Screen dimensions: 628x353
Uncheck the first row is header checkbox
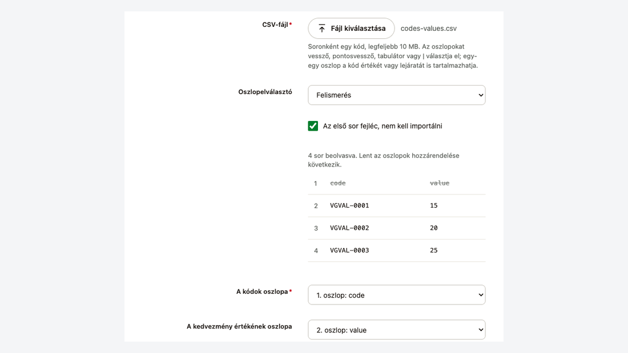[x=313, y=126]
